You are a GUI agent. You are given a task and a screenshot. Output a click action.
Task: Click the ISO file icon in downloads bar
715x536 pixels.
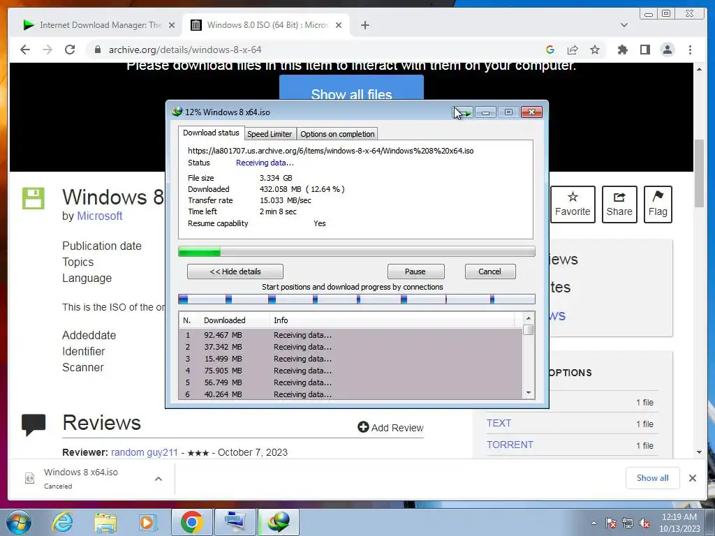tap(29, 479)
